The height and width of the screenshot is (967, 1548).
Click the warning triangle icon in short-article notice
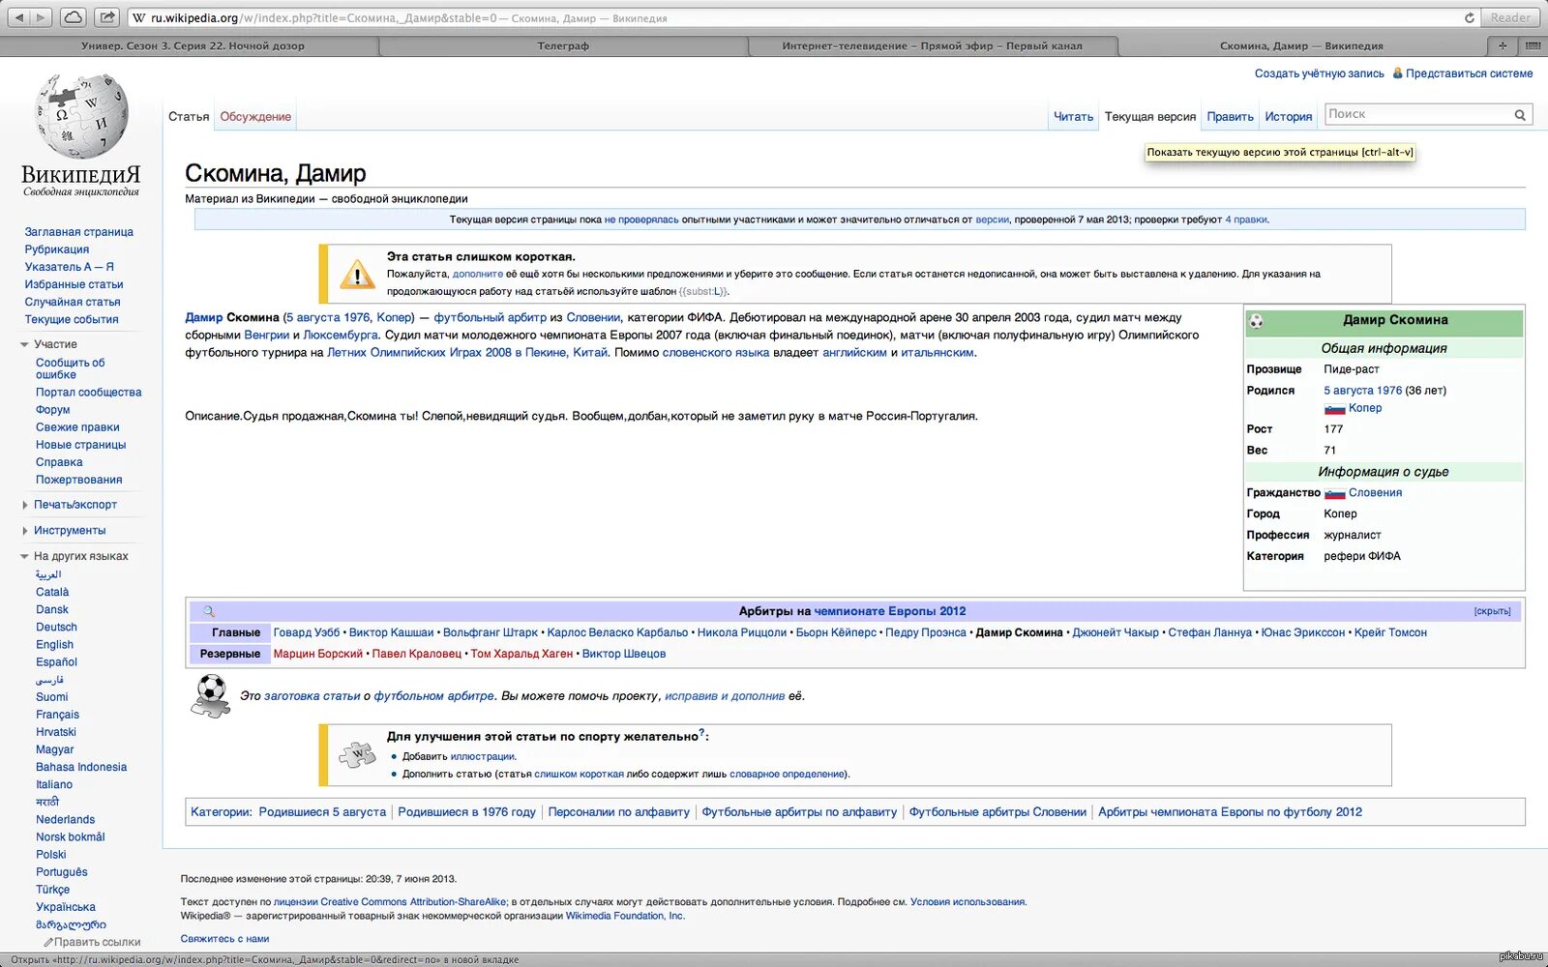[x=357, y=275]
